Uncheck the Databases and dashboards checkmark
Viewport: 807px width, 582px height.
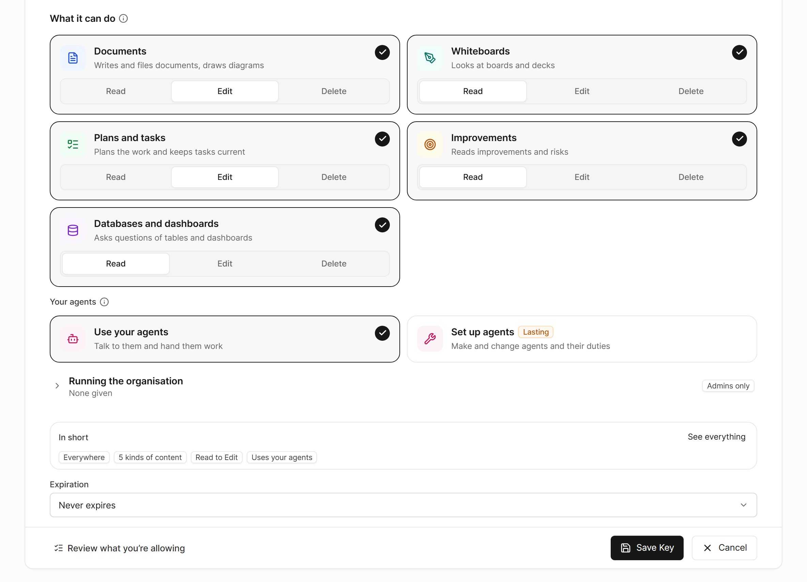tap(382, 225)
